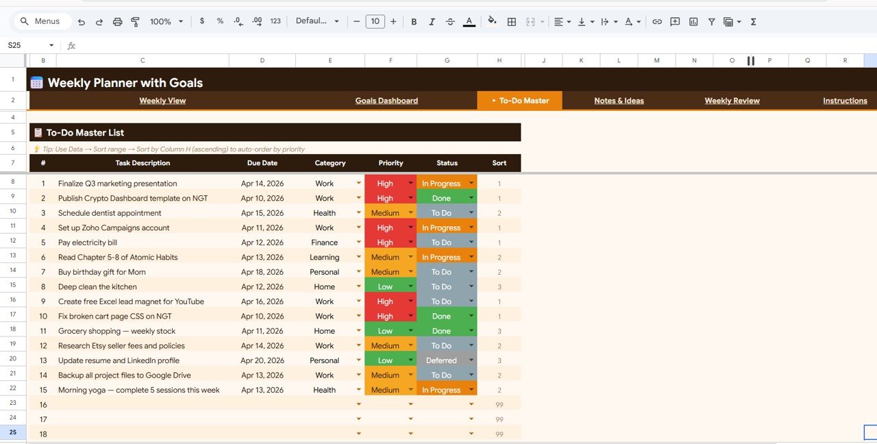
Task: Open the 100% zoom dropdown
Action: 166,22
